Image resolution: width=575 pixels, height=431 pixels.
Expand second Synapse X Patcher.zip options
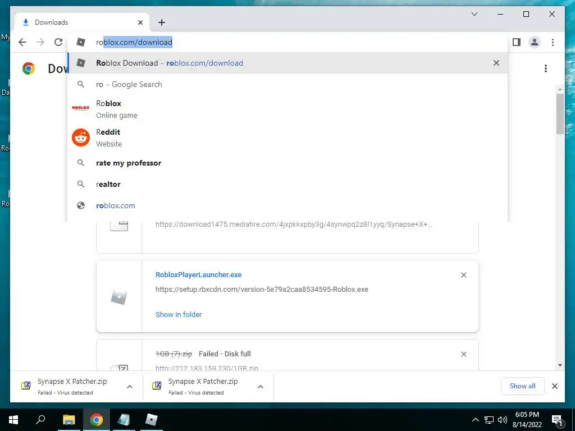point(261,386)
